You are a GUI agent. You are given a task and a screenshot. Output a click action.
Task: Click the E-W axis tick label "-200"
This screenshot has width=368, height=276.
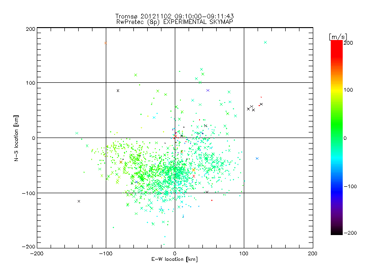[x=37, y=253]
